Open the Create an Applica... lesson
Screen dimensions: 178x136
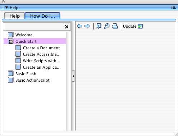coord(42,67)
